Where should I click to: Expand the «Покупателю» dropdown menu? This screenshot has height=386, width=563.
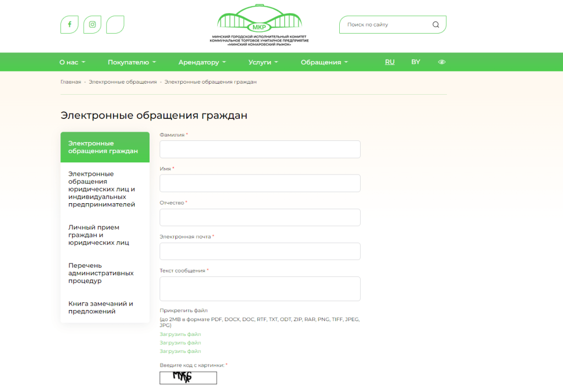pyautogui.click(x=131, y=62)
